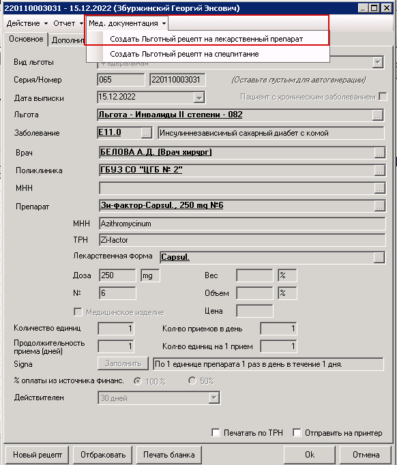Maximize the recipe window
This screenshot has width=397, height=465.
pyautogui.click(x=374, y=7)
